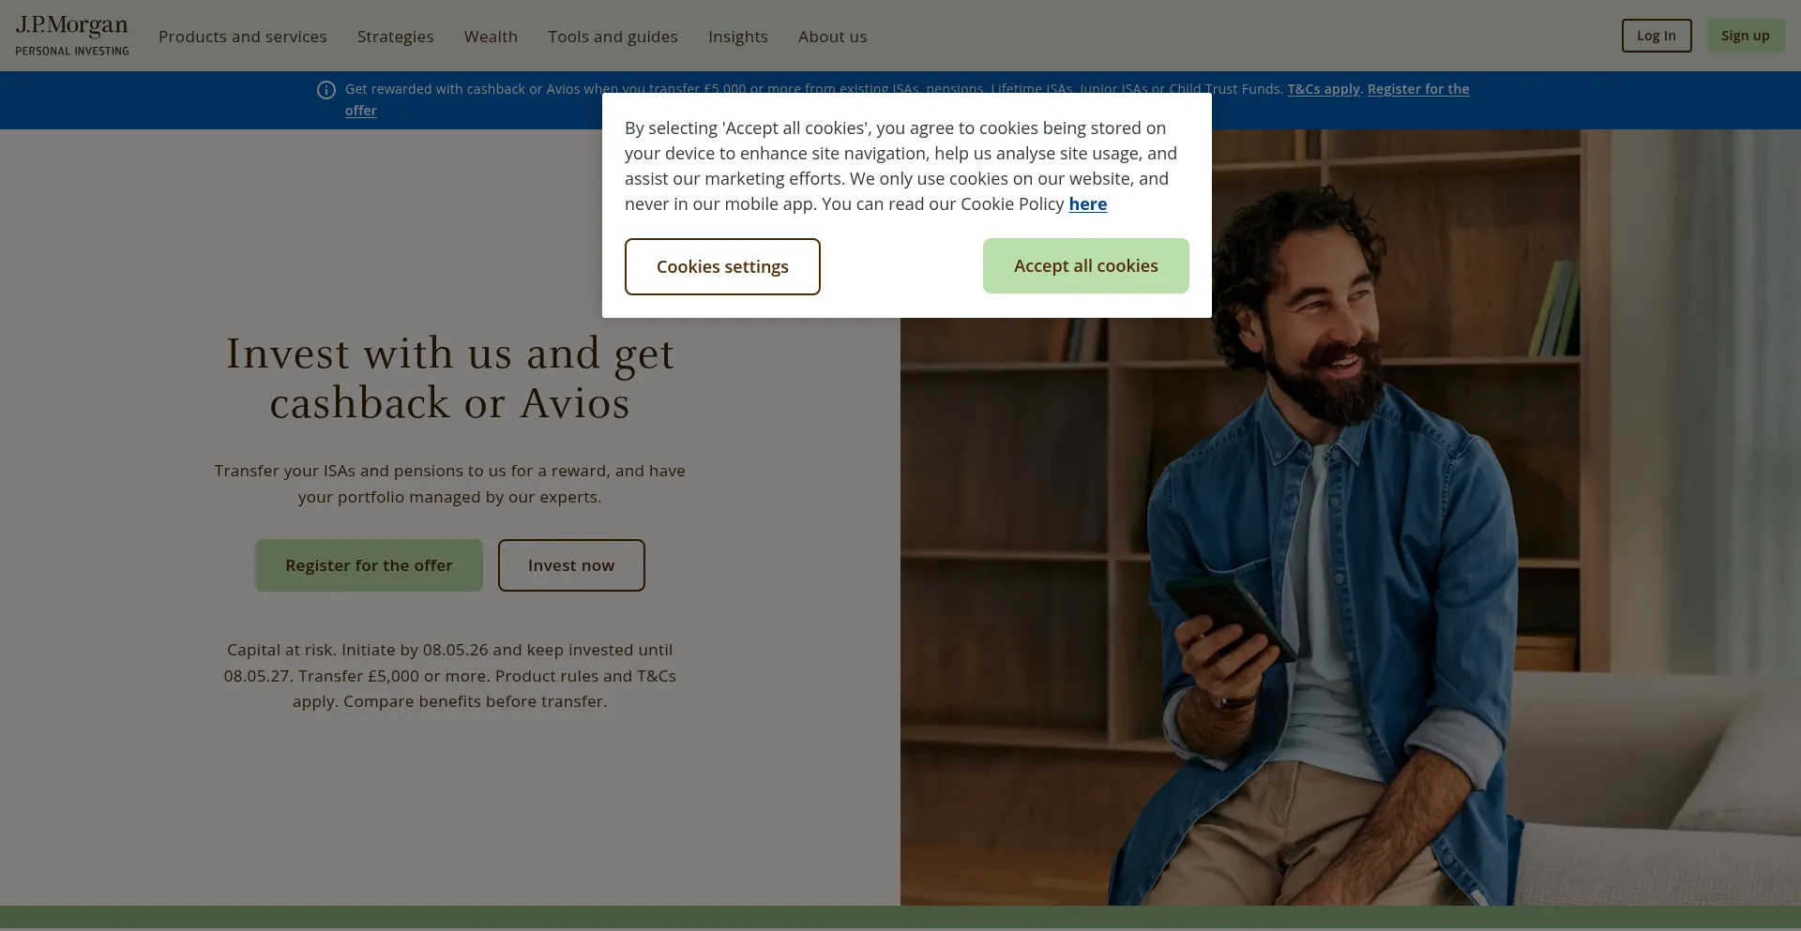
Task: Open the Strategies menu
Action: [395, 37]
